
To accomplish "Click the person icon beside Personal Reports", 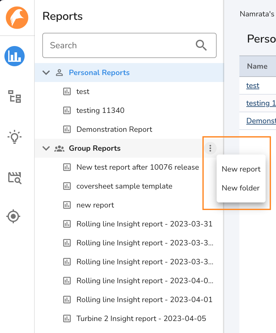I will [x=59, y=73].
